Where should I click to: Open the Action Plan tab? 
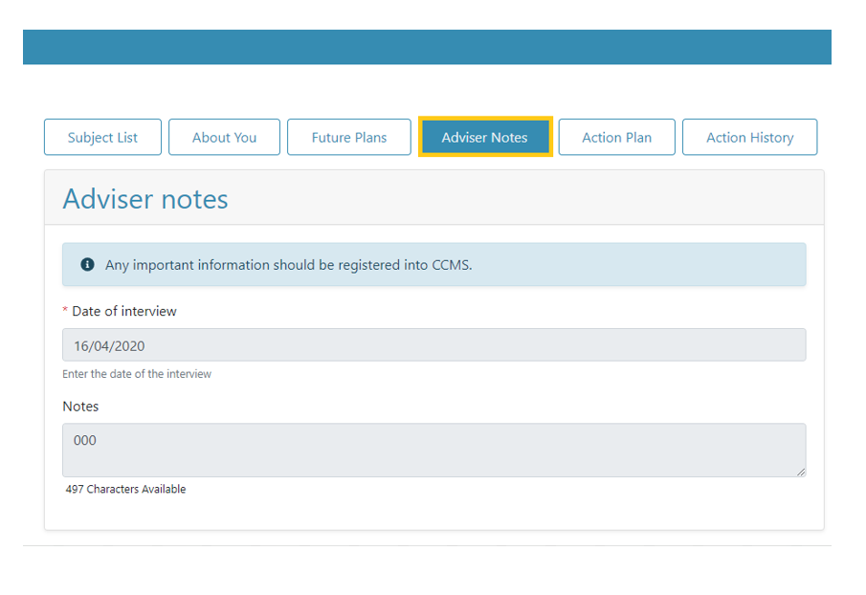tap(617, 137)
